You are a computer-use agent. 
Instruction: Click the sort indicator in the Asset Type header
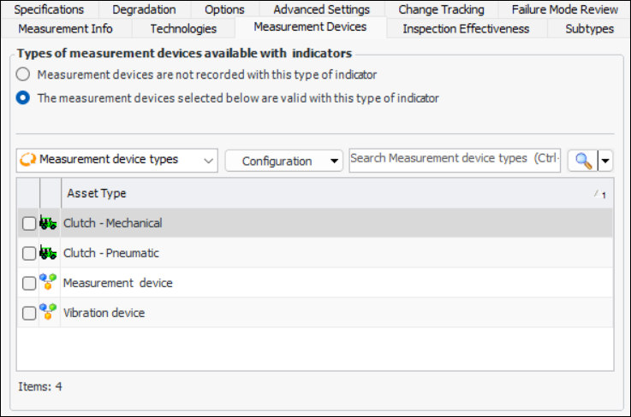(599, 194)
